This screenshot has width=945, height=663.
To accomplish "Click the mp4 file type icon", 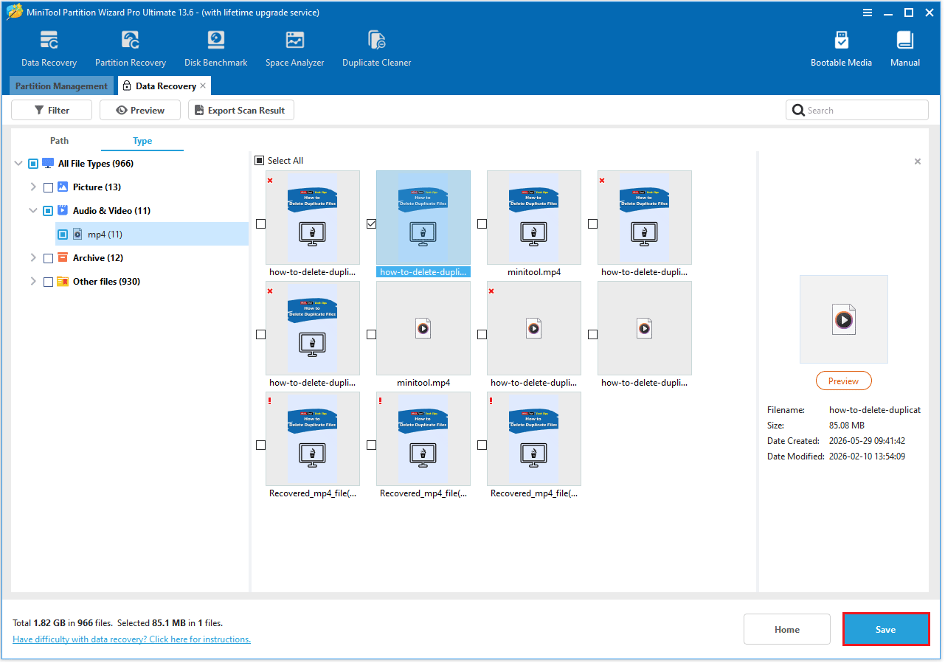I will point(77,235).
